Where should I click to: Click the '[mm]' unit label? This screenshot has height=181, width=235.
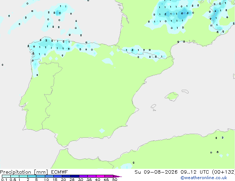pos(41,172)
